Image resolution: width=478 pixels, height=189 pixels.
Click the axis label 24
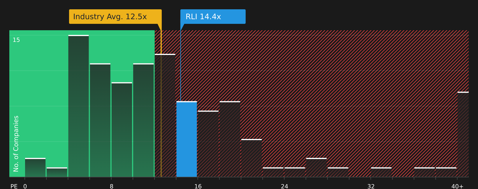coord(284,186)
